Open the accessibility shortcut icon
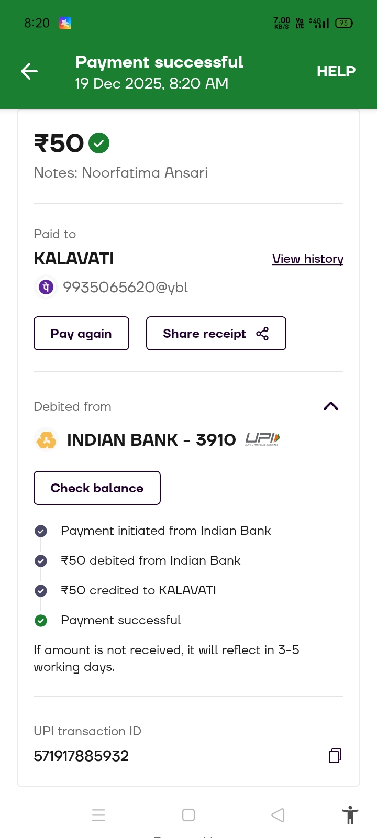The image size is (377, 838). tap(350, 815)
